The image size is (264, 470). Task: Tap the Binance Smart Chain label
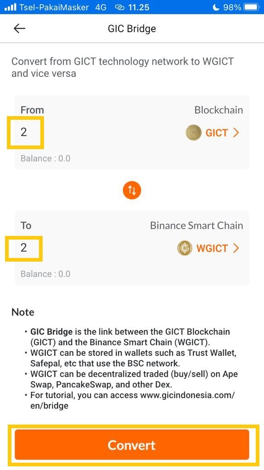[196, 225]
